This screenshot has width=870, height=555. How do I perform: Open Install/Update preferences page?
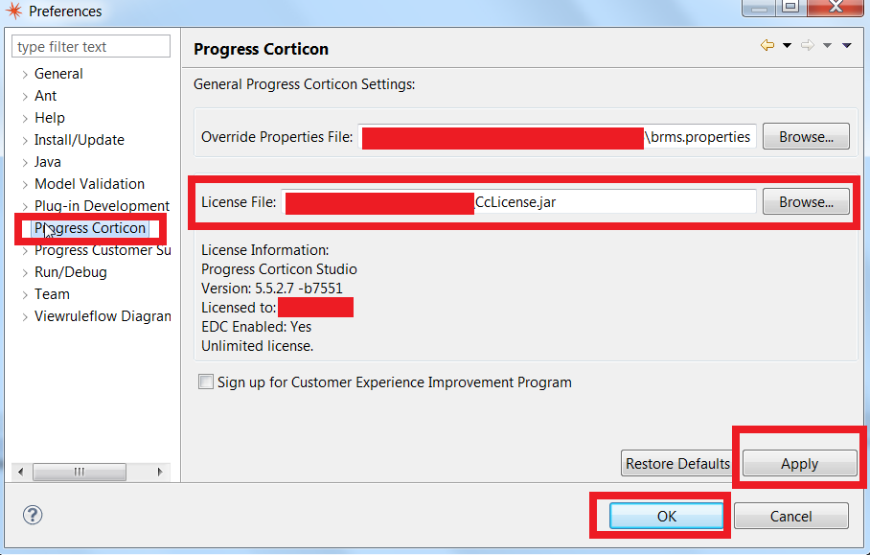pos(80,140)
